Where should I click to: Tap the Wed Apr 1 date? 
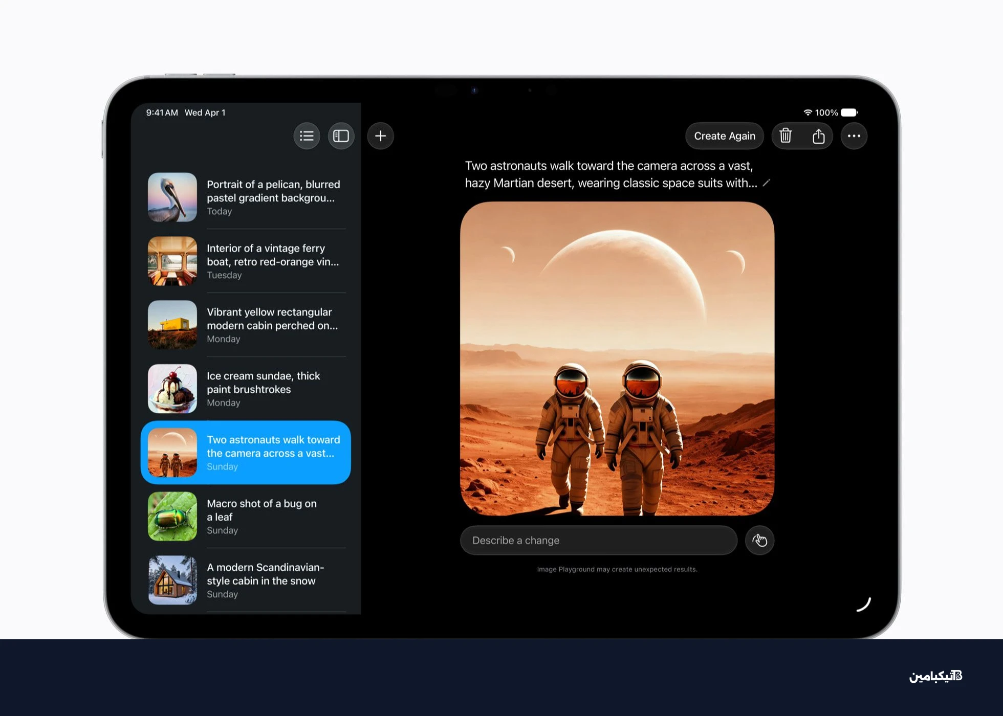(205, 113)
